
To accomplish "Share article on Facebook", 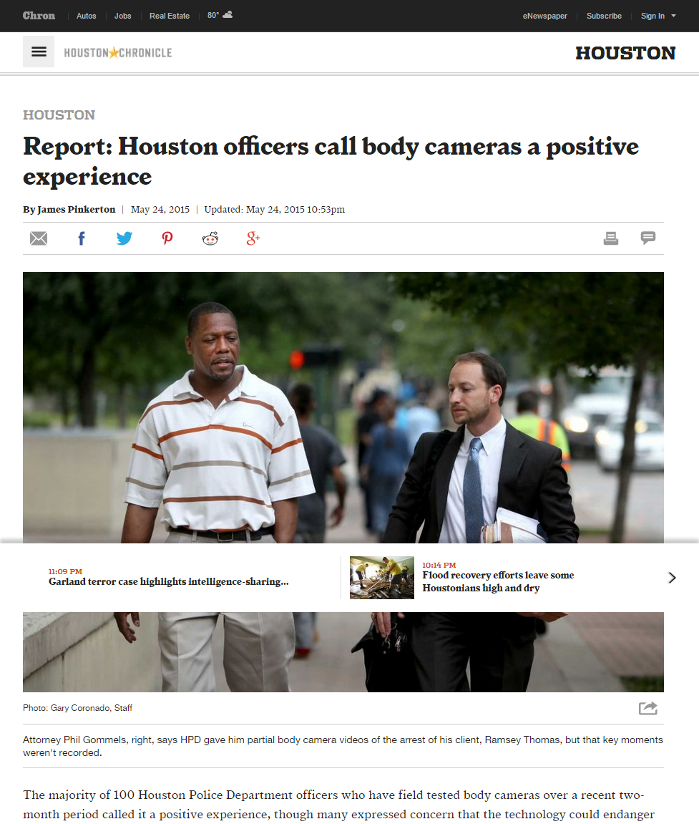I will [x=82, y=238].
